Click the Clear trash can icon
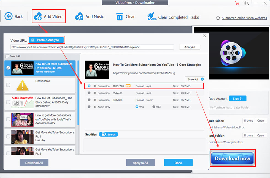This screenshot has height=178, width=270. point(120,17)
